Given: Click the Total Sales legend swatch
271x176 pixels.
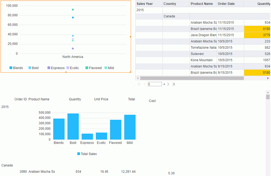Looking at the screenshot, I should pyautogui.click(x=79, y=154).
